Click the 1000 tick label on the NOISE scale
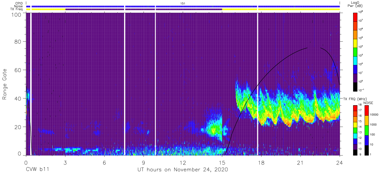The width and height of the screenshot is (382, 176). 373,125
